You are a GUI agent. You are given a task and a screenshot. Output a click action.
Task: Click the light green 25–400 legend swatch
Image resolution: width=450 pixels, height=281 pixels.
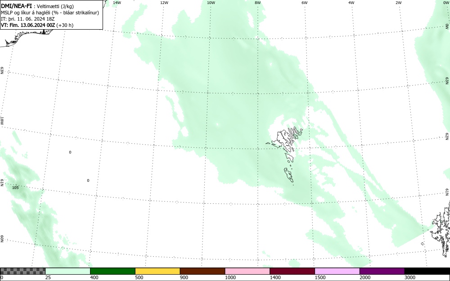click(x=68, y=271)
